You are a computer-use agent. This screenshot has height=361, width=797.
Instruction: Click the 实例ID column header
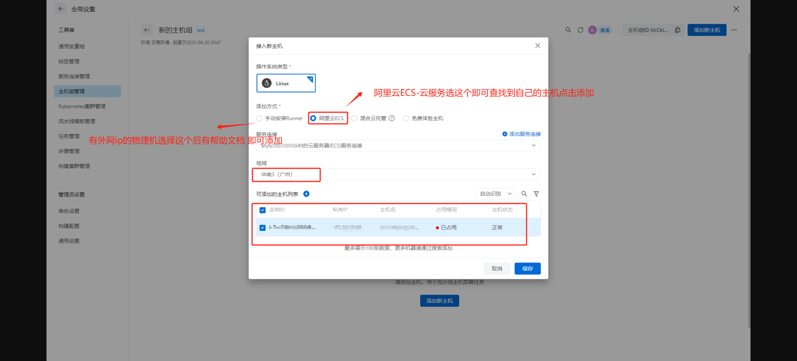277,210
